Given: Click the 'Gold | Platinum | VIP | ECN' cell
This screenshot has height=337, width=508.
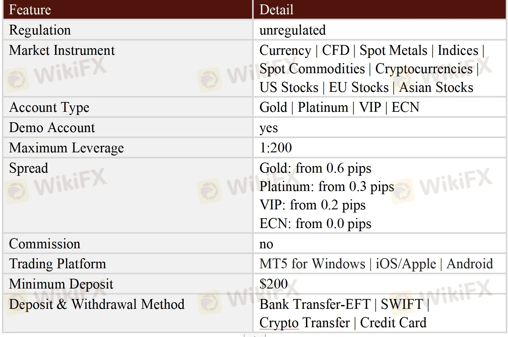Looking at the screenshot, I should tap(339, 107).
